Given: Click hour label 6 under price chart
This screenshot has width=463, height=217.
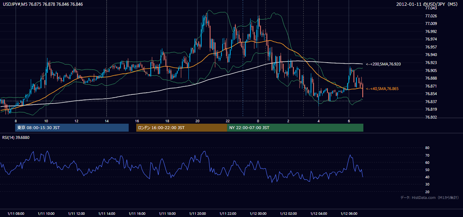Looking at the screenshot, I should 349,121.
